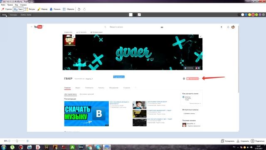266x150 pixels.
Task: Pick the gray color swatch
Action: click(x=264, y=15)
